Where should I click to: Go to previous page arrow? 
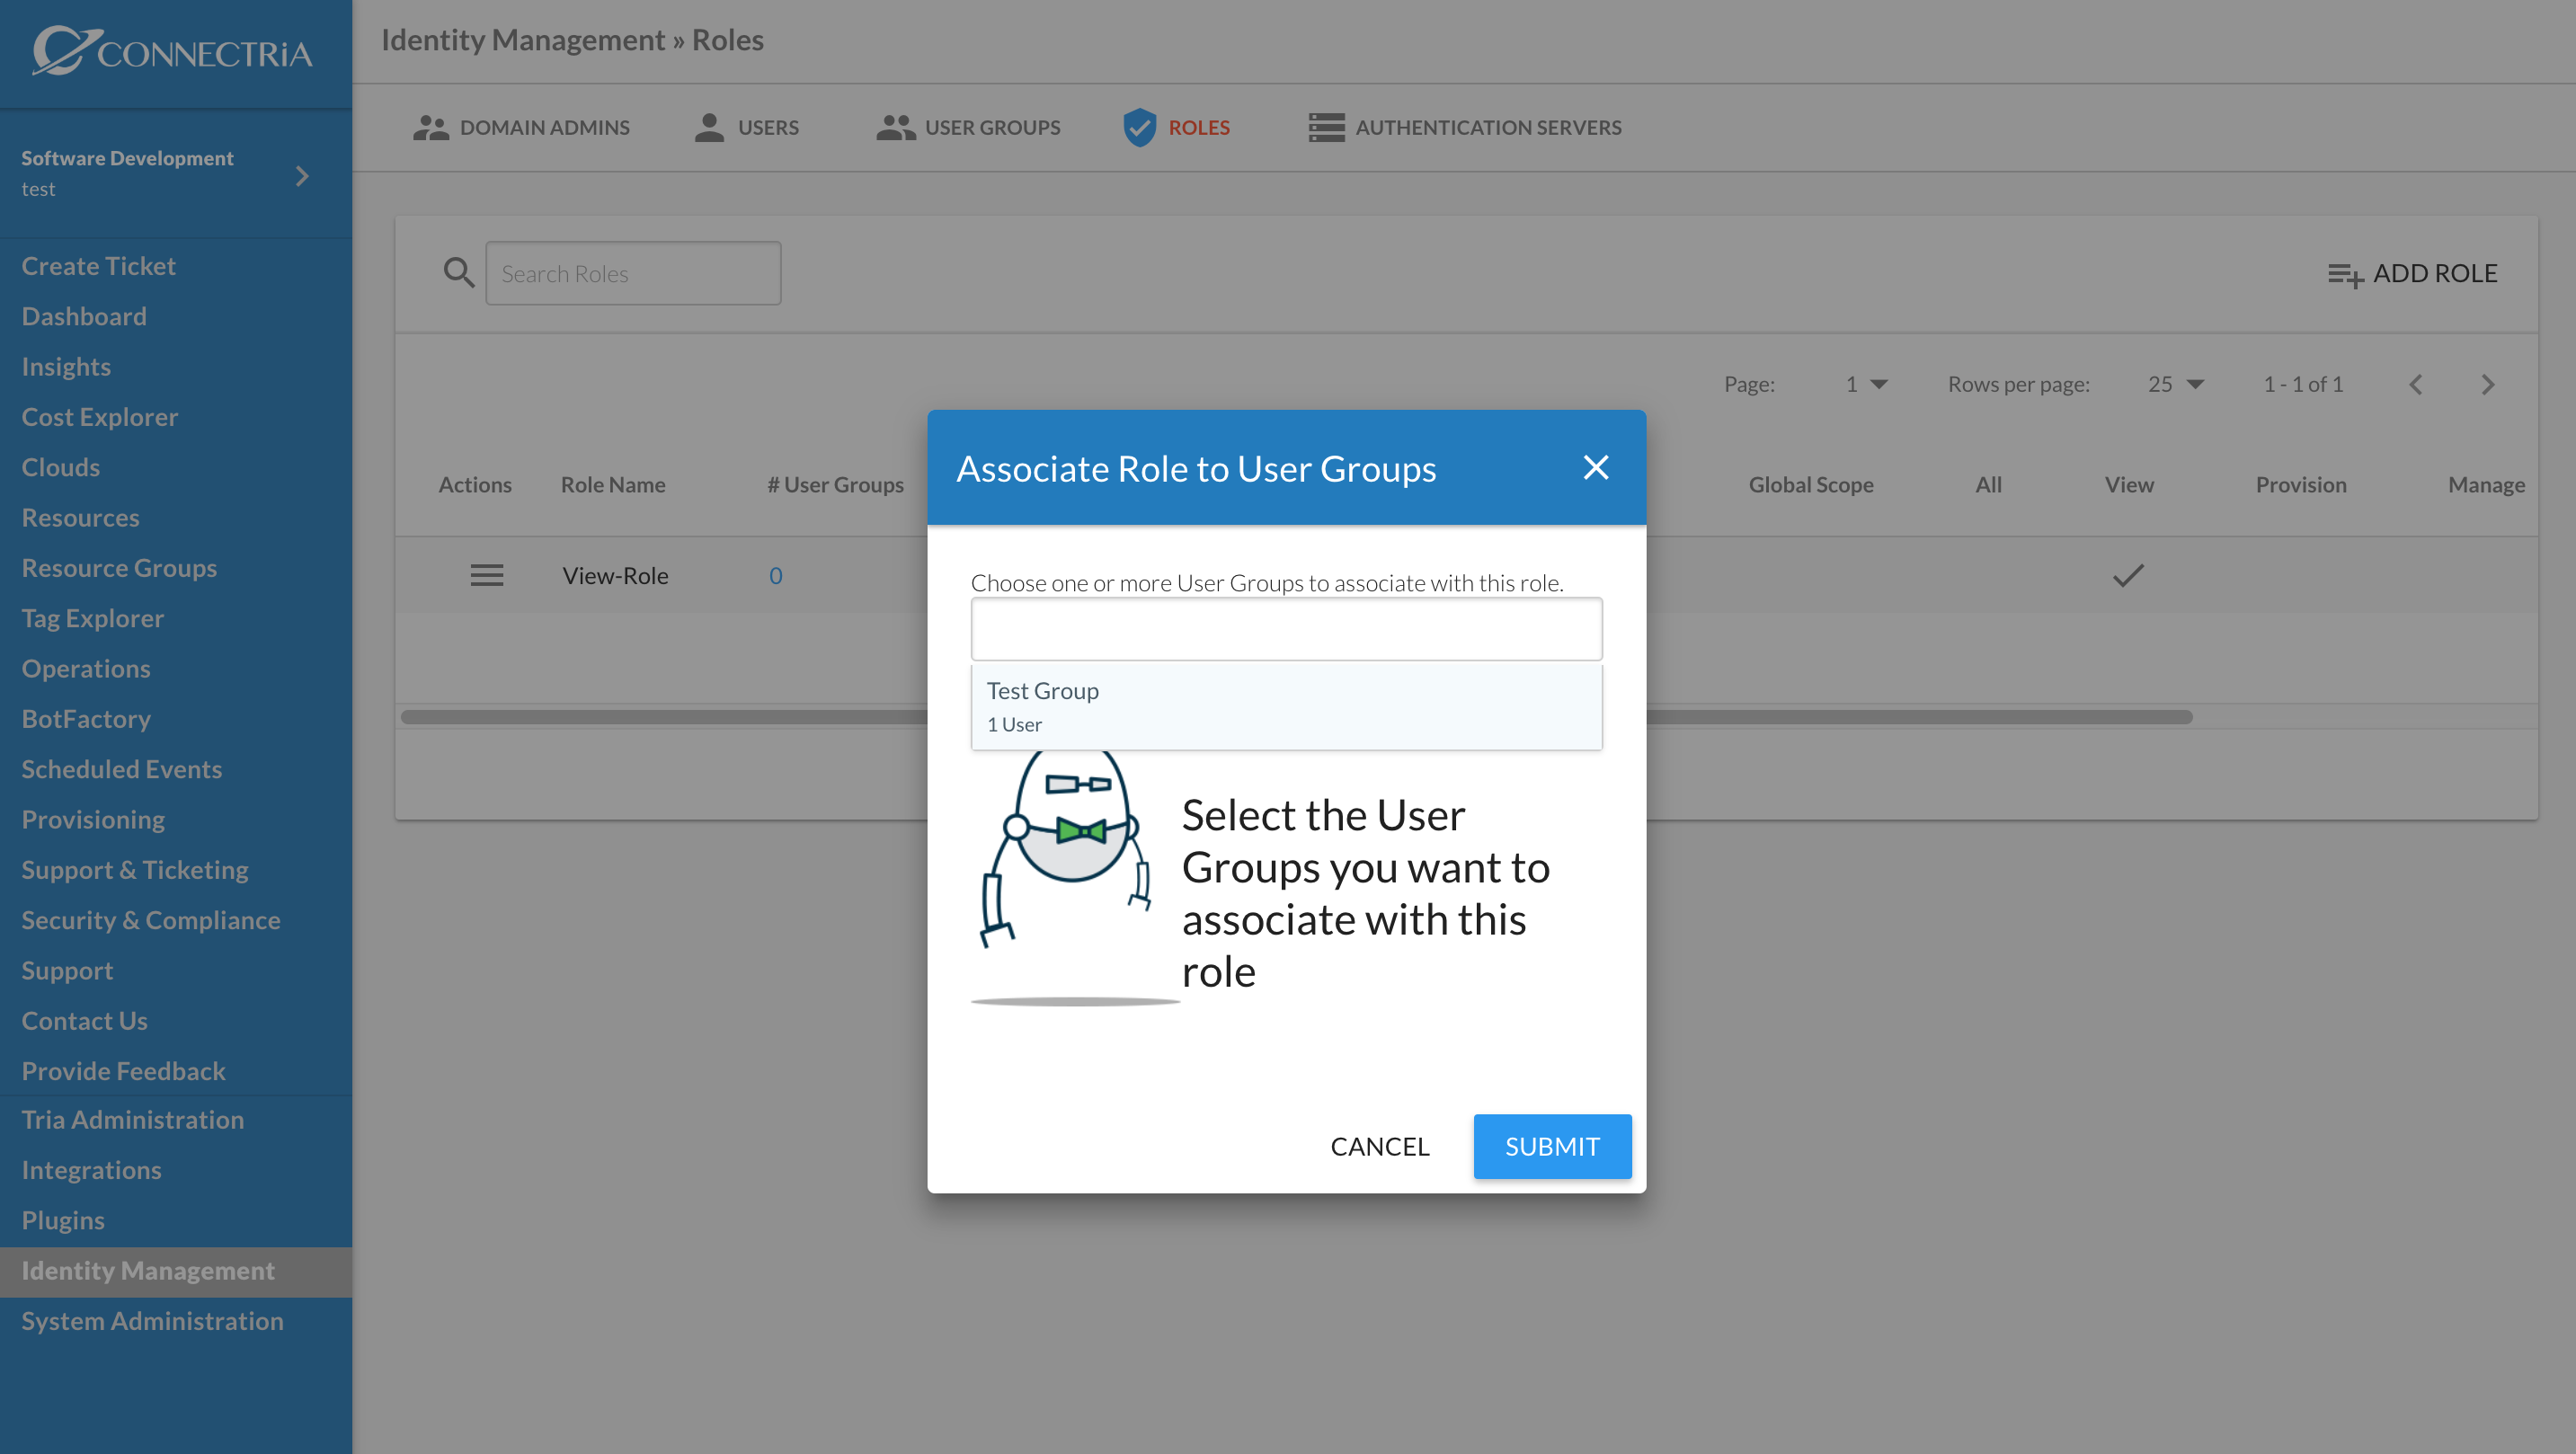(x=2416, y=385)
